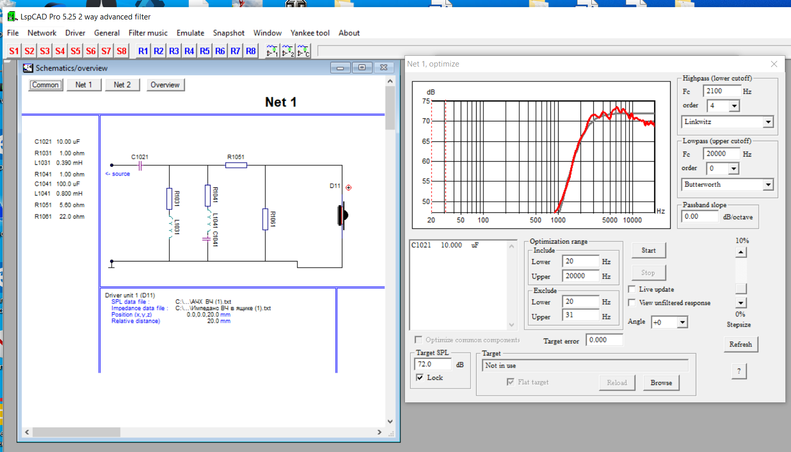Image resolution: width=791 pixels, height=452 pixels.
Task: Open the highpass order dropdown
Action: [x=734, y=106]
